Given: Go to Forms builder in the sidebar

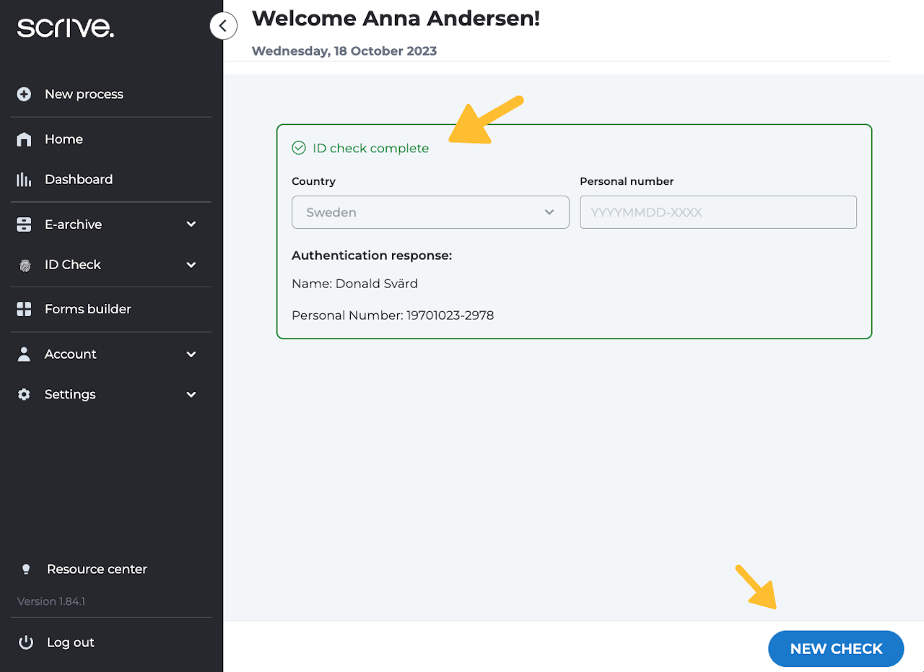Looking at the screenshot, I should [x=87, y=309].
